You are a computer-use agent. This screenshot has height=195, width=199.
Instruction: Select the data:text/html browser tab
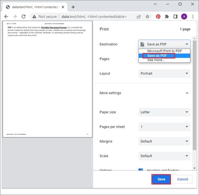[35, 7]
